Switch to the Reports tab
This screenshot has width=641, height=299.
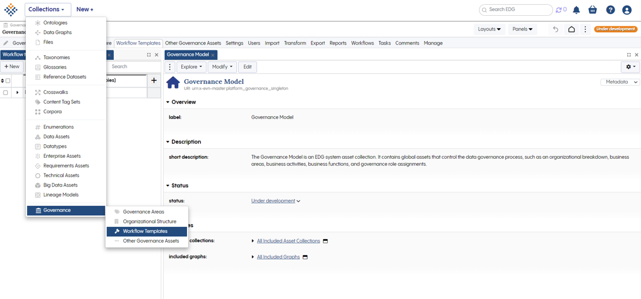click(338, 43)
